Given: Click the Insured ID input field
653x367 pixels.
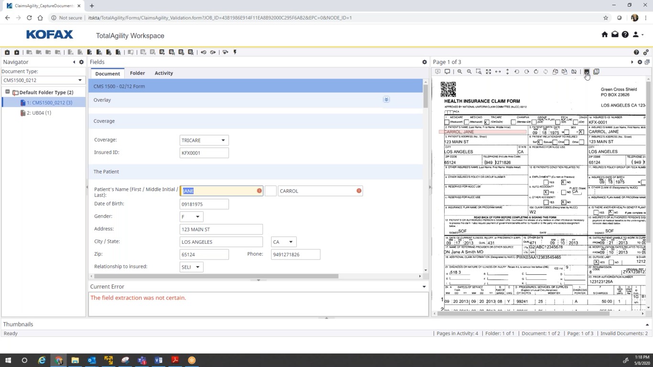Looking at the screenshot, I should pyautogui.click(x=204, y=153).
